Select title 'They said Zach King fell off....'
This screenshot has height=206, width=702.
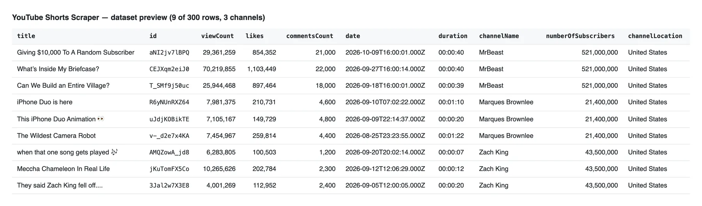pyautogui.click(x=60, y=185)
